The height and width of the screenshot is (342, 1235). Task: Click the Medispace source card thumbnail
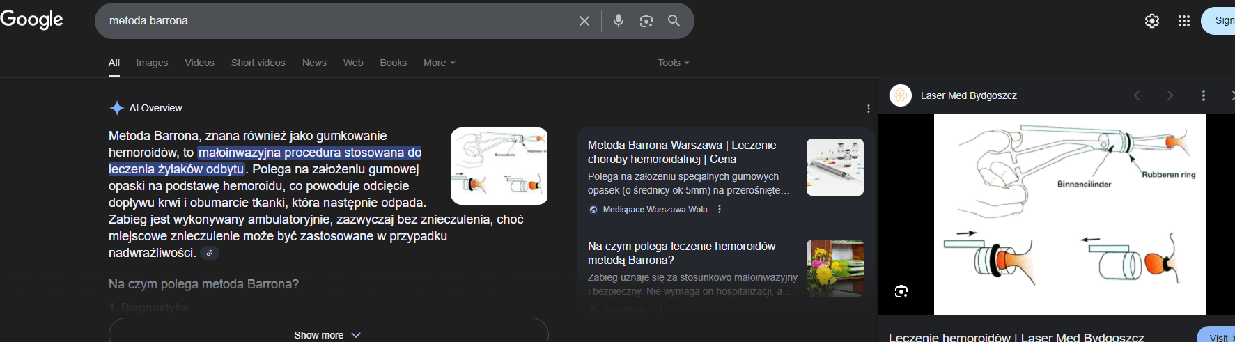pyautogui.click(x=835, y=167)
